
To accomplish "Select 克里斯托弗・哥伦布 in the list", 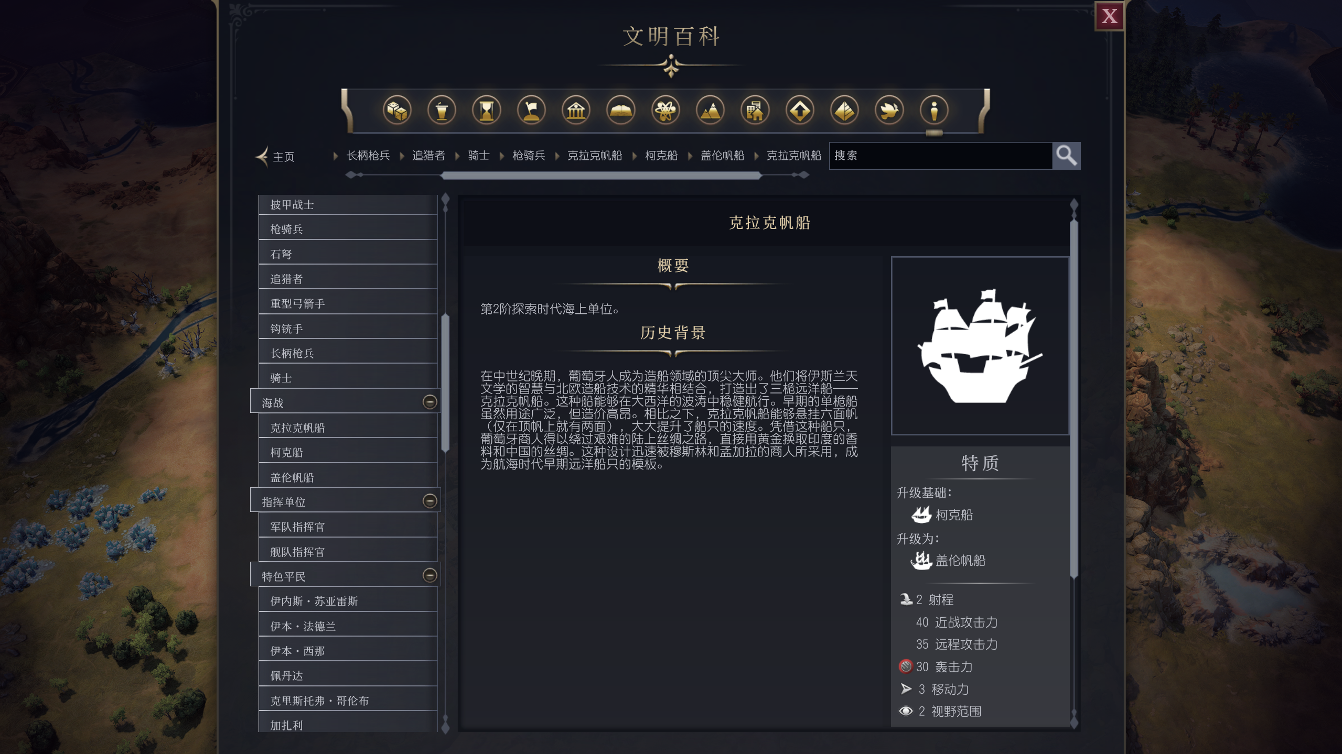I will click(x=348, y=700).
